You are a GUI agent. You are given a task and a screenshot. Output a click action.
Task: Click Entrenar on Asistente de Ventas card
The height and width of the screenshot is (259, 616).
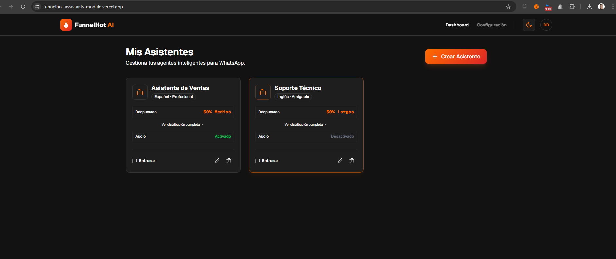click(x=144, y=161)
